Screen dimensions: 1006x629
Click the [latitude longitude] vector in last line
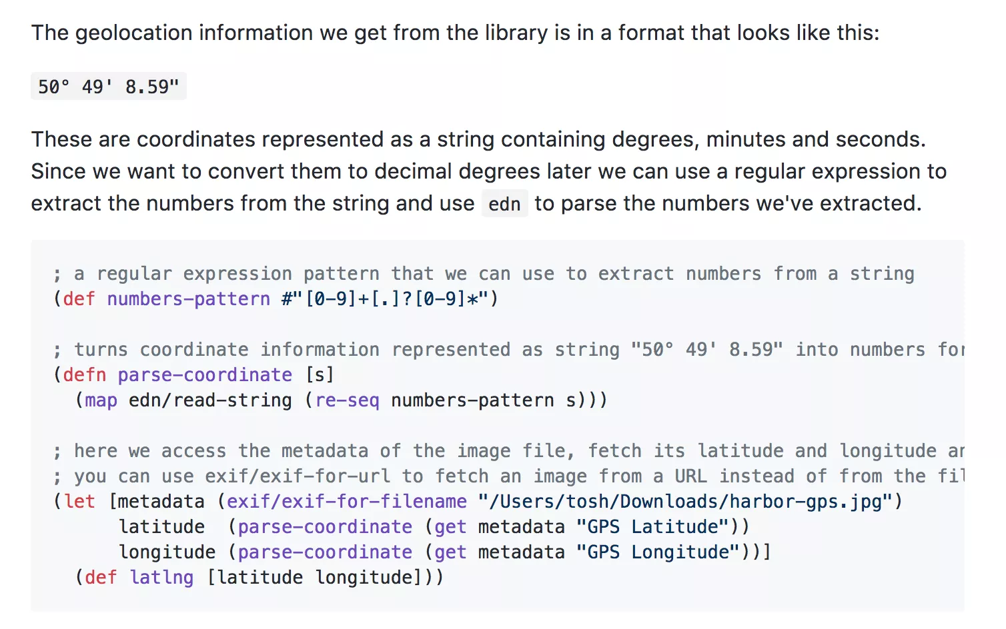314,578
